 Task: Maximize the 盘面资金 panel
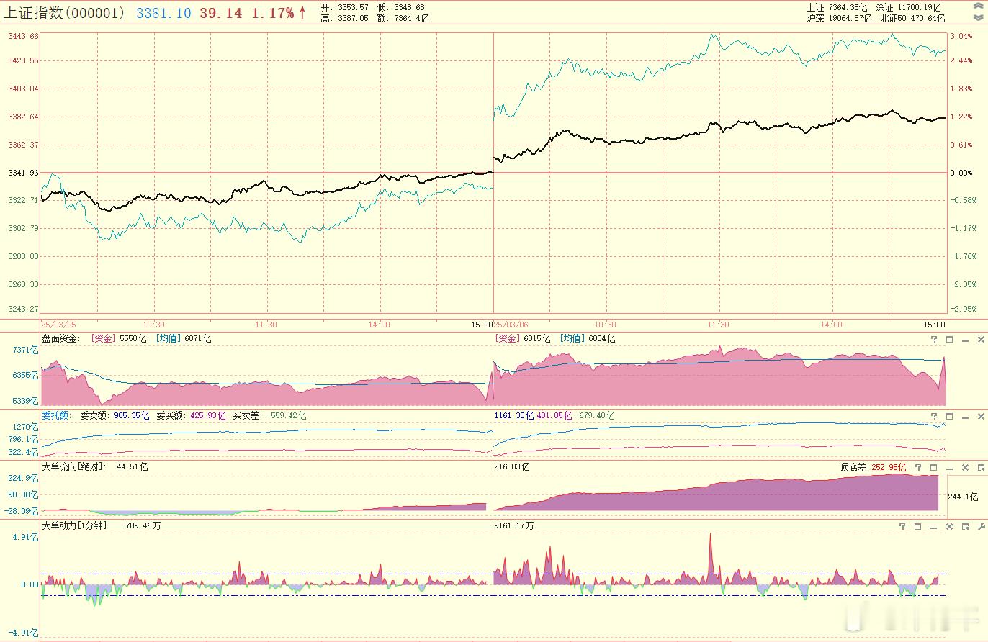pos(949,339)
